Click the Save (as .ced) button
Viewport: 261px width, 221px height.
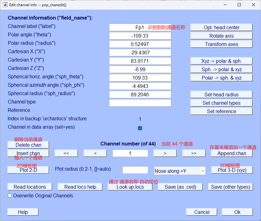click(180, 187)
